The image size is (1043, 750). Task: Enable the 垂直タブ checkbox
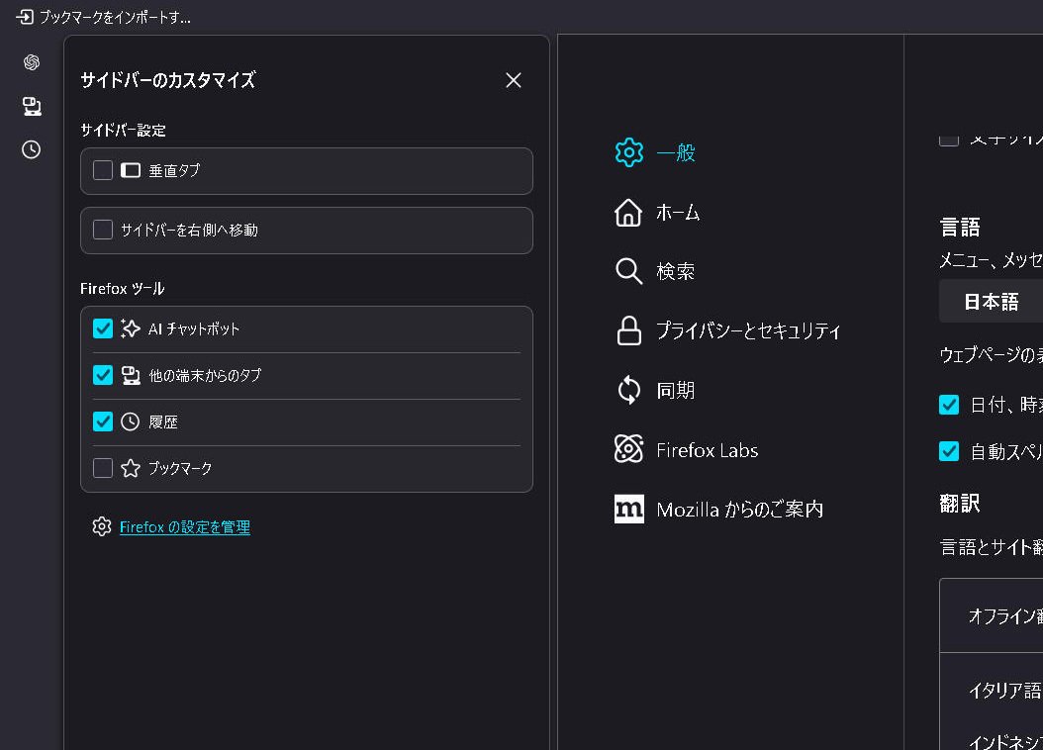pyautogui.click(x=102, y=169)
